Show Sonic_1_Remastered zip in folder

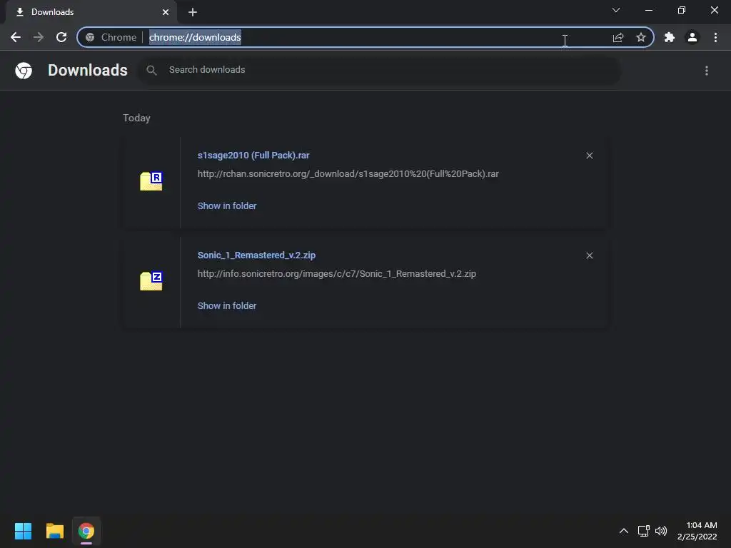point(227,305)
